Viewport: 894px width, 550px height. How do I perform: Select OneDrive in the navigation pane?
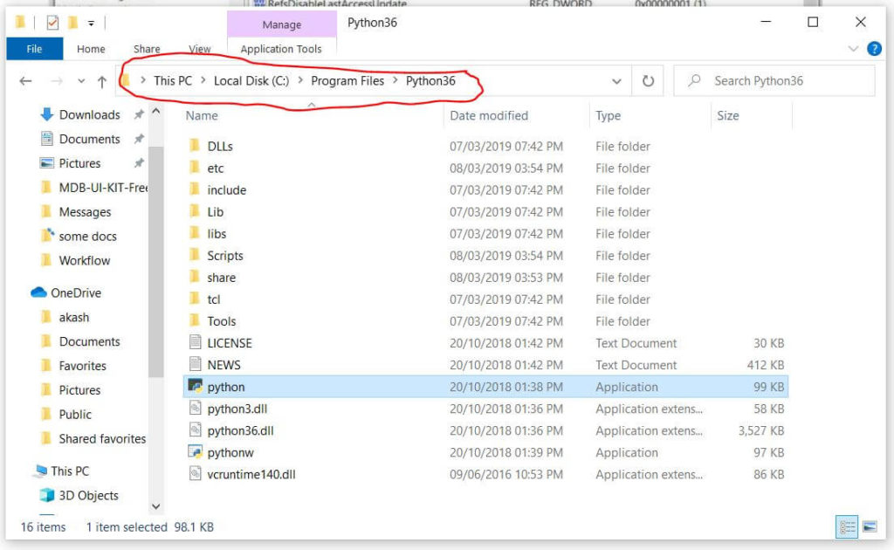pos(76,293)
